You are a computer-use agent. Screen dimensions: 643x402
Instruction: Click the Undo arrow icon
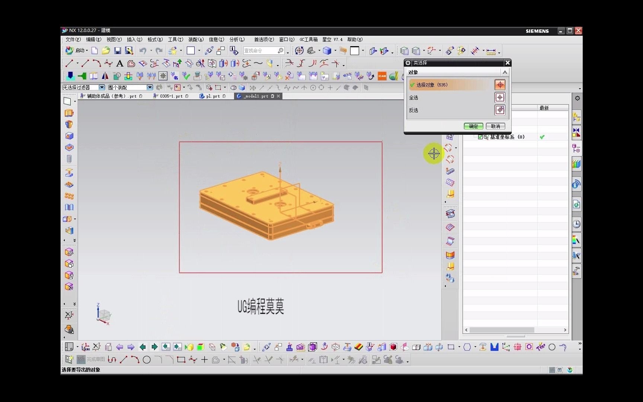click(143, 51)
